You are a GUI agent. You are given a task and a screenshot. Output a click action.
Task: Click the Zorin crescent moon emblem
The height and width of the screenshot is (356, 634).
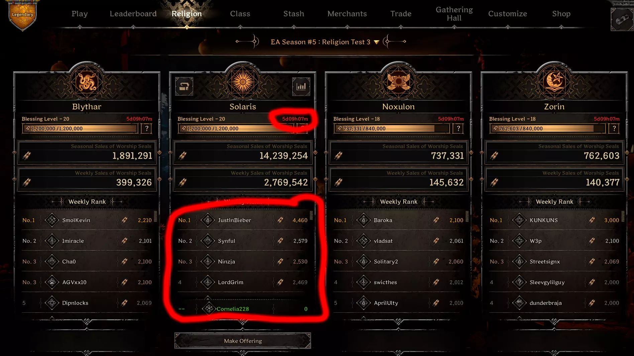(x=554, y=82)
